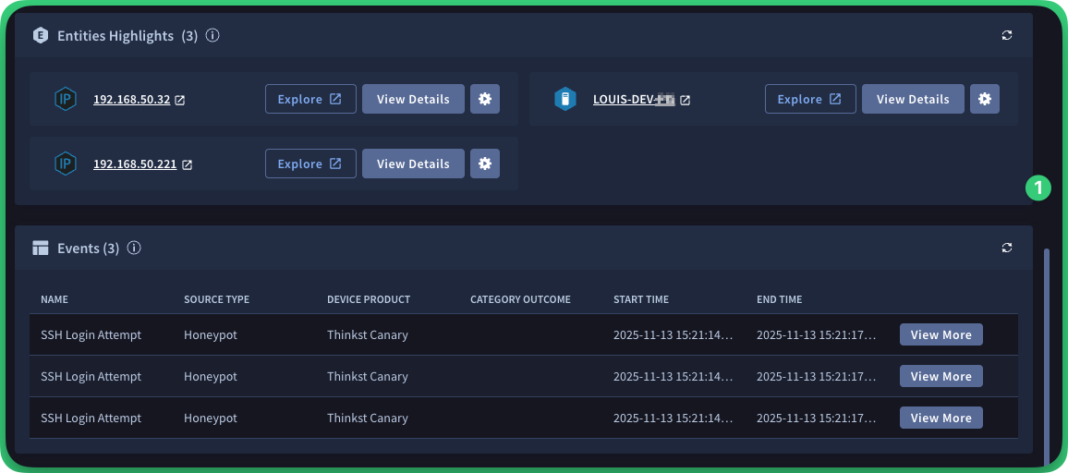
Task: View Details for LOUIS-DEV entity
Action: coord(913,99)
